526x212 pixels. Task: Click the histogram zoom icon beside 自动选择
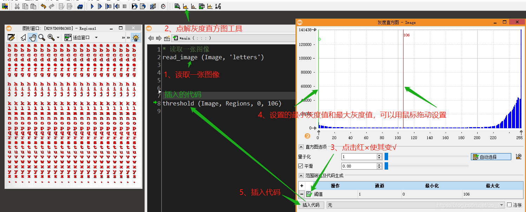click(x=519, y=157)
